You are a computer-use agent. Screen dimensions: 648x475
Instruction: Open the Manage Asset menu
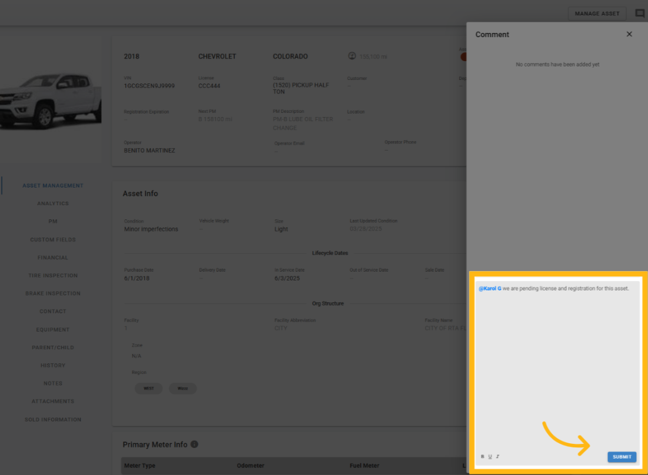(597, 14)
